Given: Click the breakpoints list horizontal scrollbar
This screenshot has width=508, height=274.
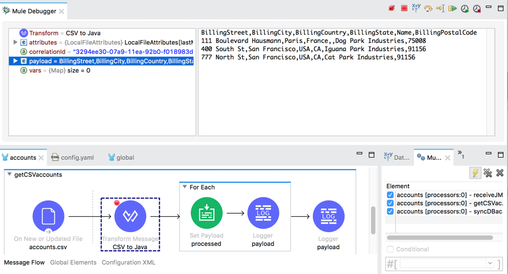Looking at the screenshot, I should tap(440, 238).
